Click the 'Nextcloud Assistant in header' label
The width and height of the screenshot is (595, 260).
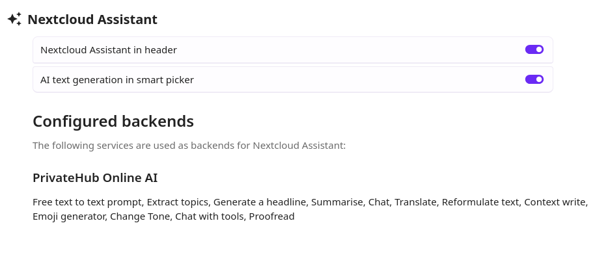(109, 50)
